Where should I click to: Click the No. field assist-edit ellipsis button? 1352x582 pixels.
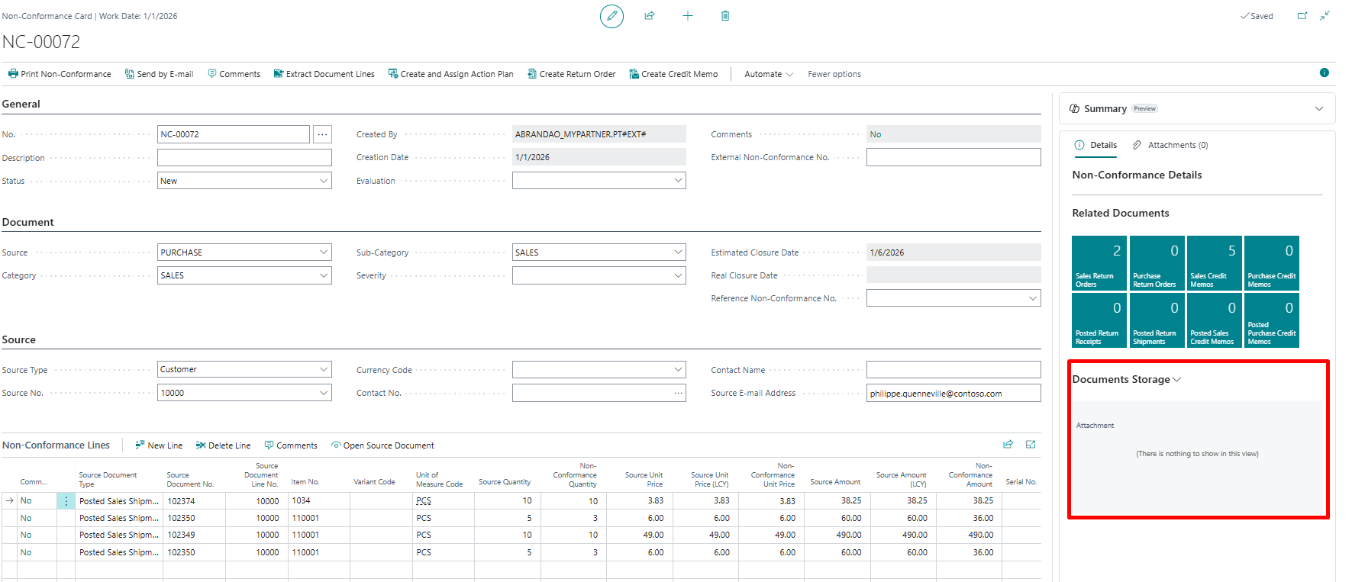[x=323, y=134]
